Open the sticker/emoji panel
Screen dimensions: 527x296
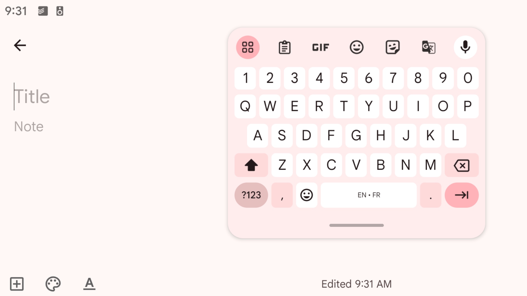393,47
